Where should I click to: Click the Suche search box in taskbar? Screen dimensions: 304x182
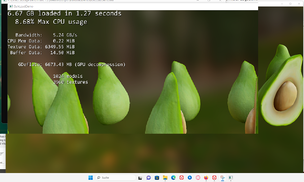point(116,178)
